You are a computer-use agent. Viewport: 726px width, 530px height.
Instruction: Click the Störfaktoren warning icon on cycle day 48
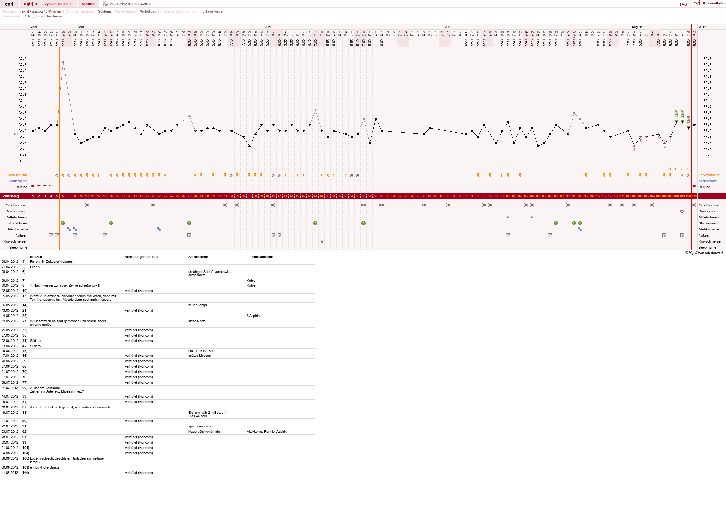point(316,223)
